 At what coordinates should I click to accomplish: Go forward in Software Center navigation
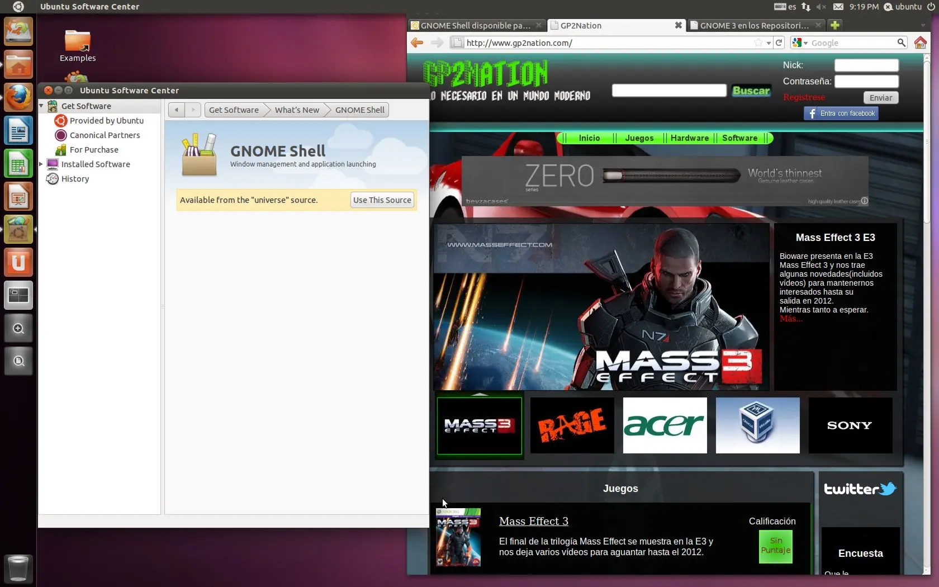[x=193, y=110]
